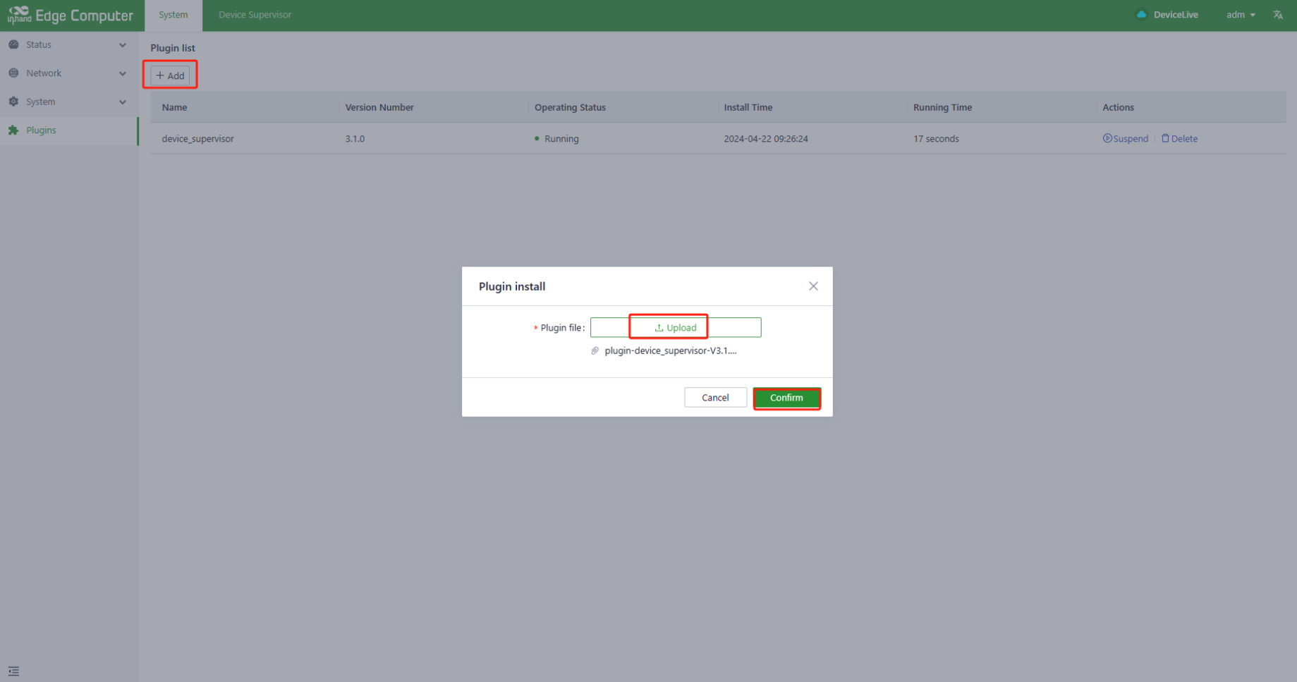Click Upload to choose plugin file
This screenshot has width=1297, height=682.
675,327
